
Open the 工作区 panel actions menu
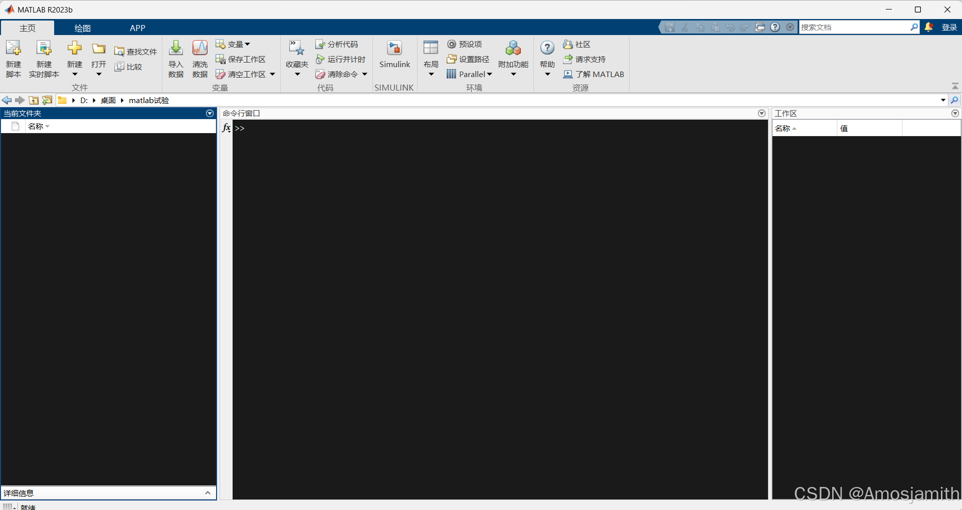(955, 114)
